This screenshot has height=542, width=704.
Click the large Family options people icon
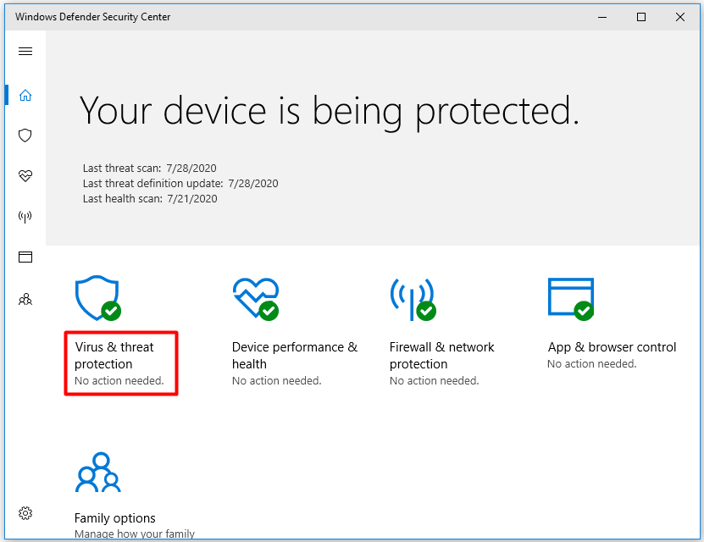click(x=98, y=472)
